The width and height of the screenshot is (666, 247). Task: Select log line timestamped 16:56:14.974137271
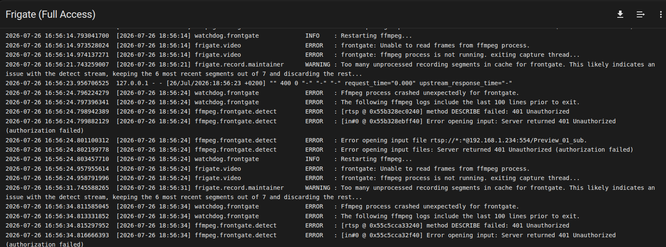(293, 55)
